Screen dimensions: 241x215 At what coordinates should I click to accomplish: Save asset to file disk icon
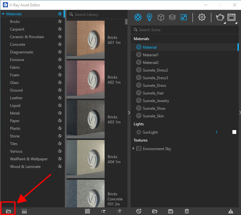tap(171, 211)
